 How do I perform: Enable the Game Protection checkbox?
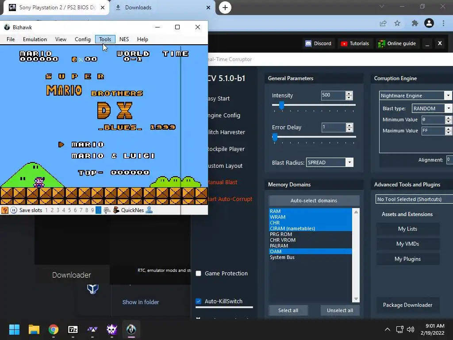198,274
